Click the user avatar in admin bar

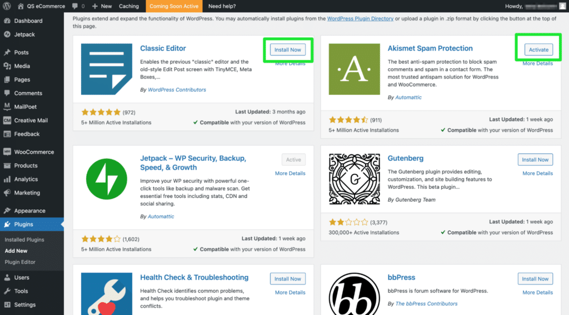coord(562,6)
